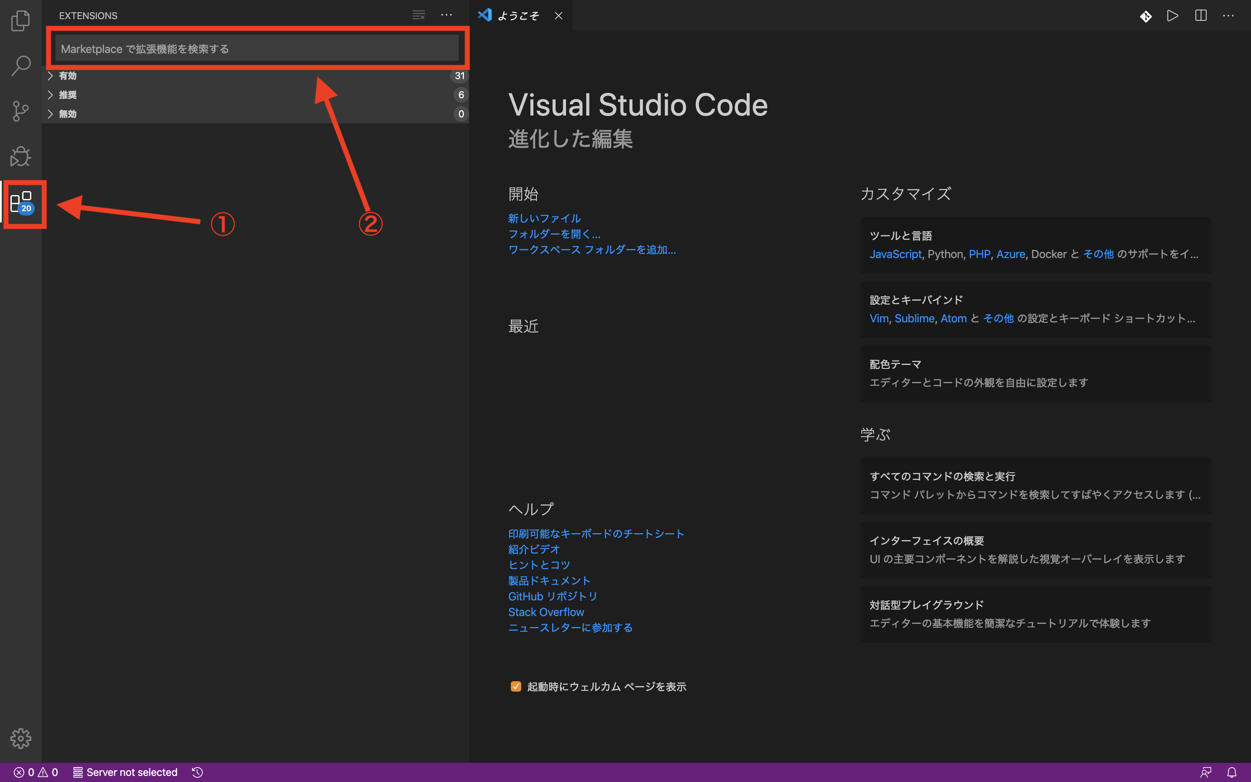Viewport: 1251px width, 782px height.
Task: Split the editor to the right
Action: click(x=1201, y=16)
